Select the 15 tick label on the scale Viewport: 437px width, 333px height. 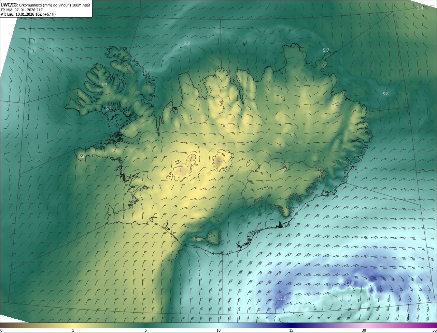coord(291,330)
